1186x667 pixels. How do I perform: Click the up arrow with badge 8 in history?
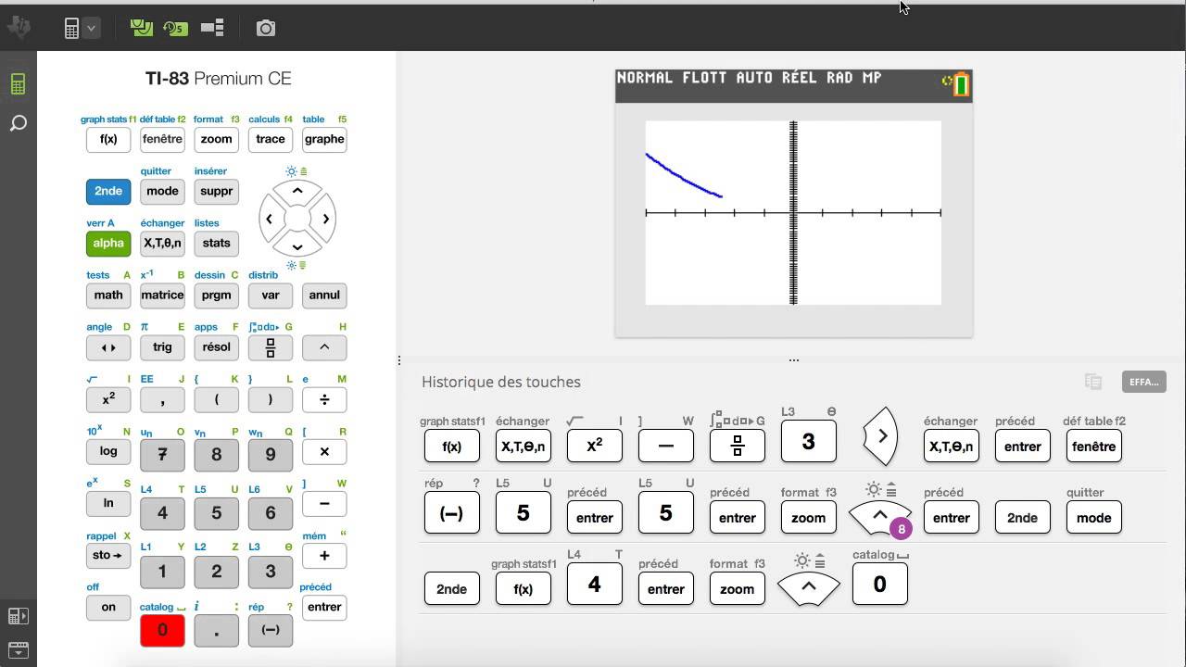point(880,517)
